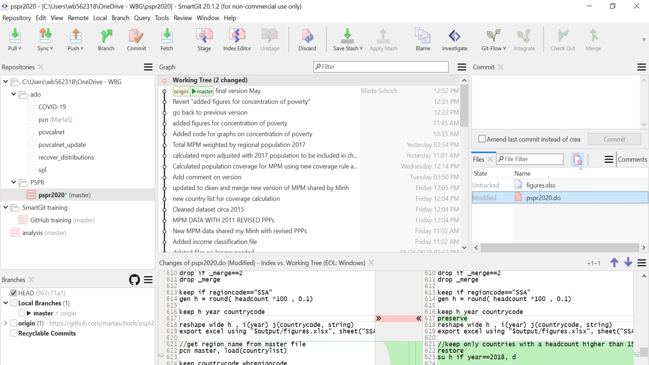Open the Index Editor
The width and height of the screenshot is (649, 365).
point(237,40)
